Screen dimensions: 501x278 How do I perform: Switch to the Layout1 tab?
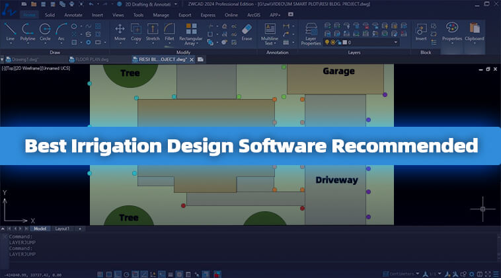pyautogui.click(x=62, y=228)
